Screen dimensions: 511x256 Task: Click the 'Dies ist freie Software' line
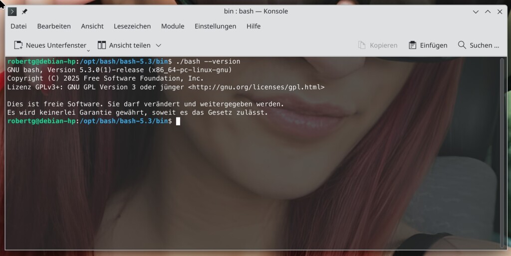(x=146, y=104)
